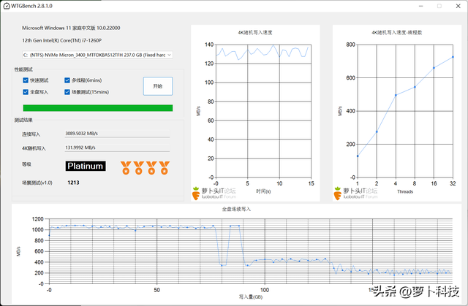The width and height of the screenshot is (468, 306).
Task: Click the 4K随机写入 result field 131.9992 MB/s
Action: coord(117,148)
